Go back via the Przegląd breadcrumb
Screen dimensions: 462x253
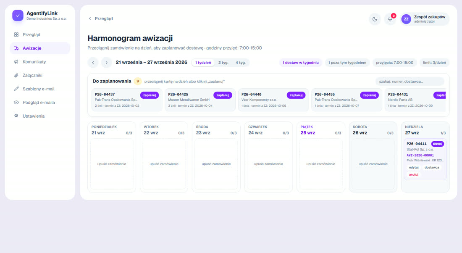(100, 18)
